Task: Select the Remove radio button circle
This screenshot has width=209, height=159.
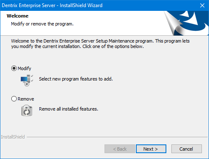Action: [x=14, y=99]
